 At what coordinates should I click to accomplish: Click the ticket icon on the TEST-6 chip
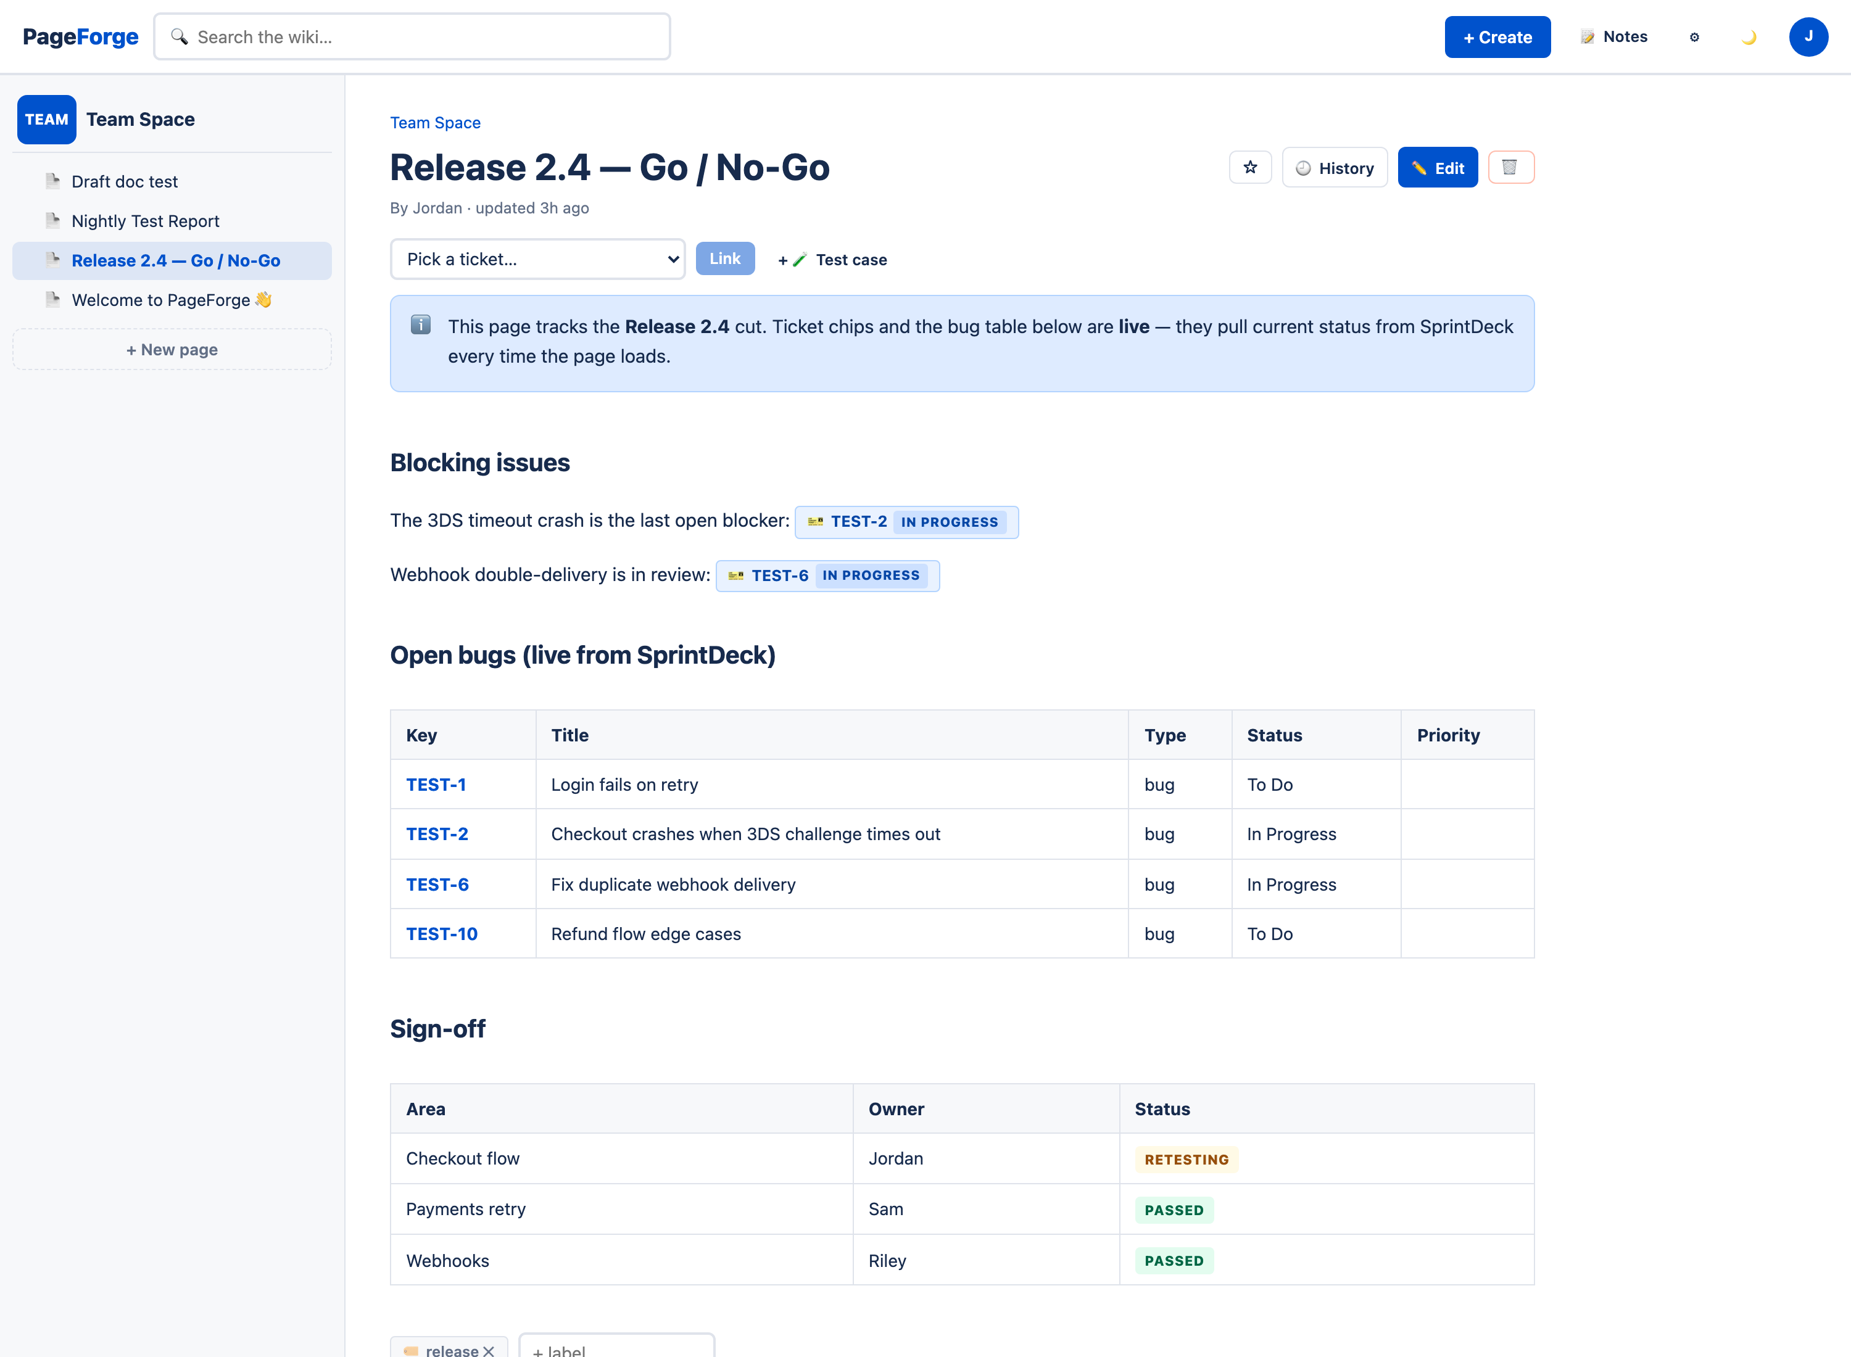coord(736,576)
